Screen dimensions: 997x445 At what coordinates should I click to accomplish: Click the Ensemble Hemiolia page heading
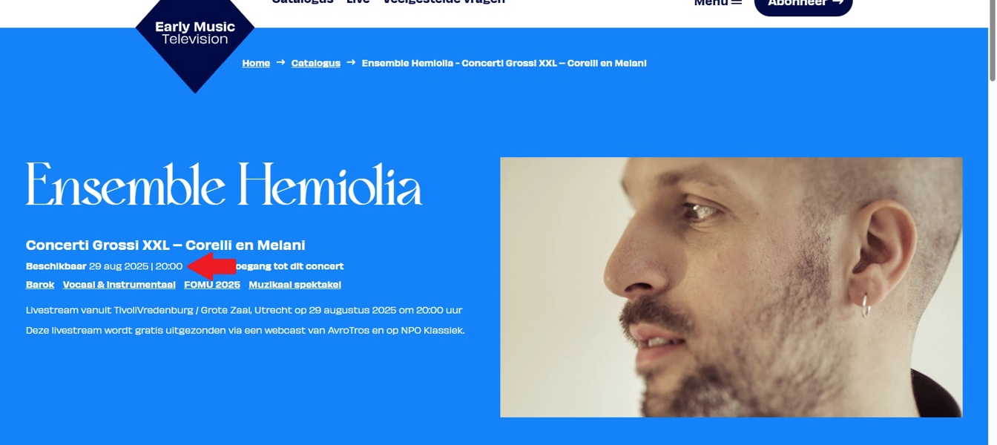(224, 184)
